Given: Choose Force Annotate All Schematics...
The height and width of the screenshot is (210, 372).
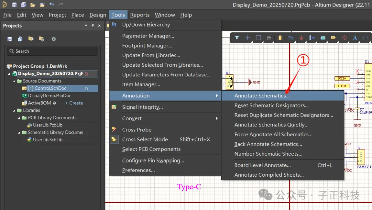Looking at the screenshot, I should tap(282, 134).
